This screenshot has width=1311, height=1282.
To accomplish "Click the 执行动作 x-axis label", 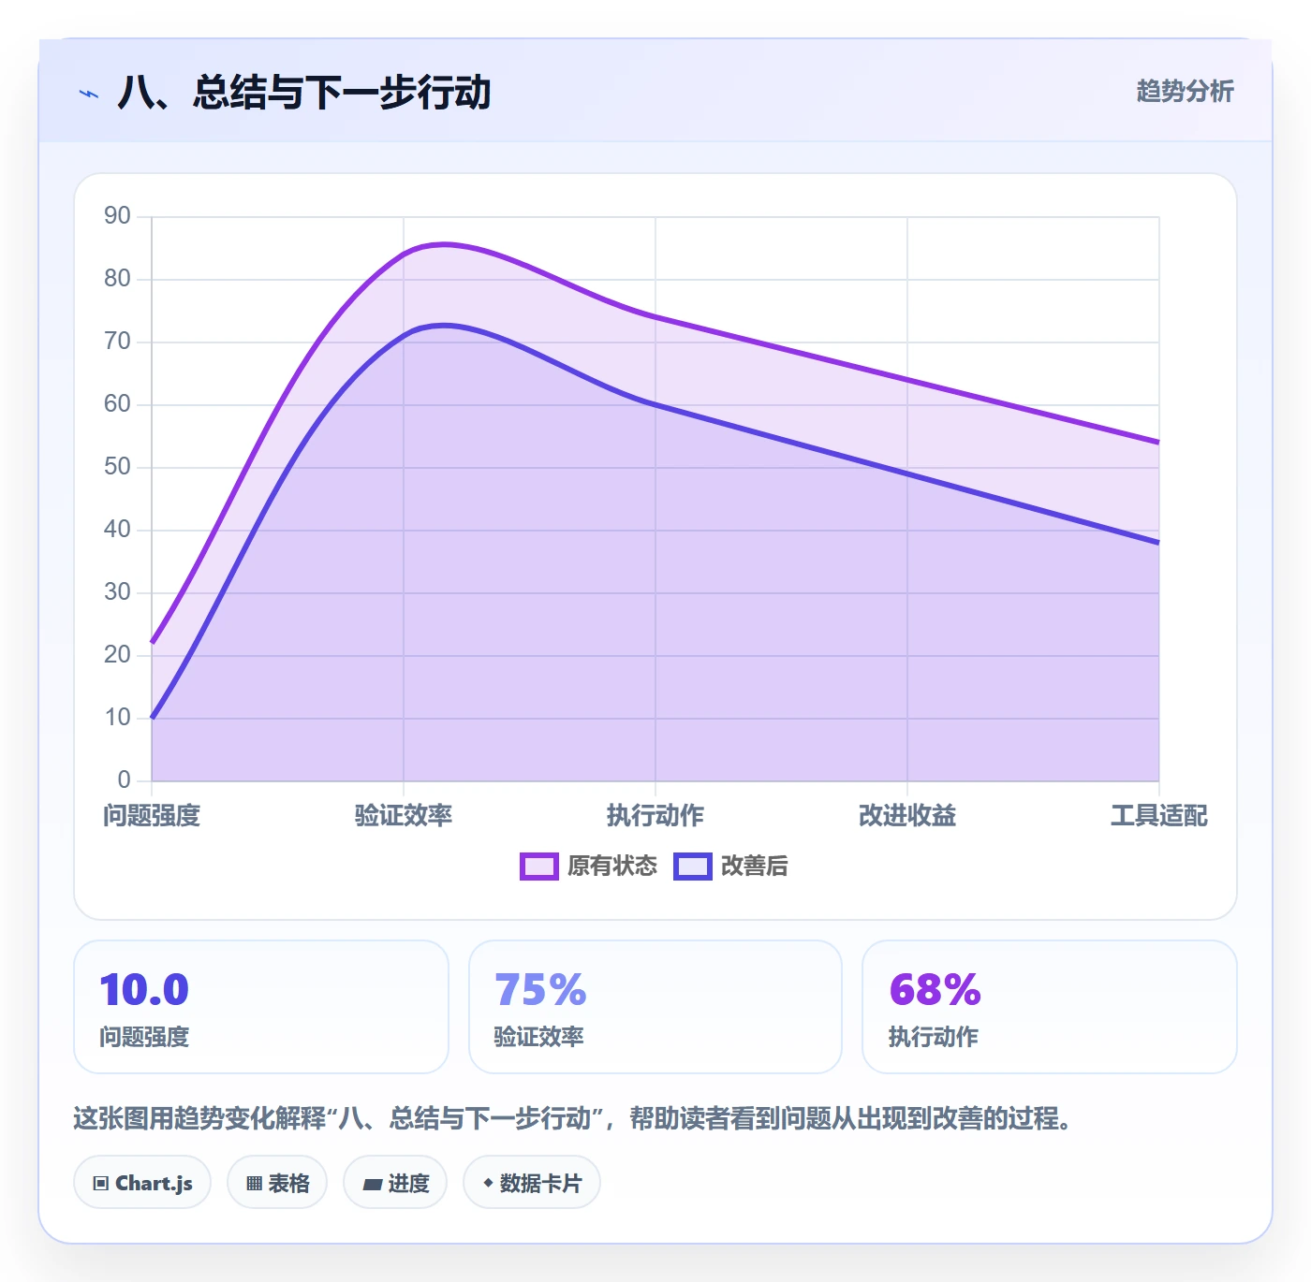I will pyautogui.click(x=655, y=816).
